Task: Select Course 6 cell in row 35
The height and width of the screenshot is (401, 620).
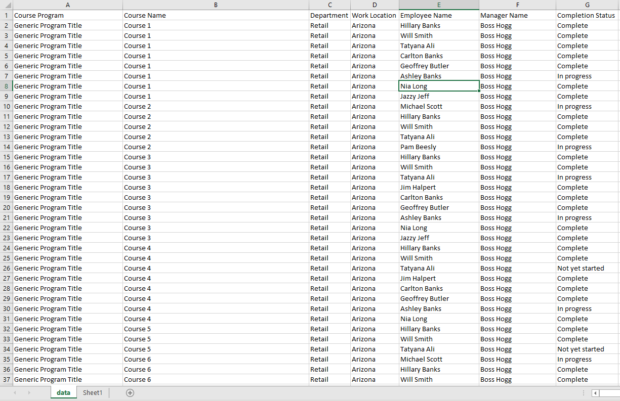Action: [216, 359]
